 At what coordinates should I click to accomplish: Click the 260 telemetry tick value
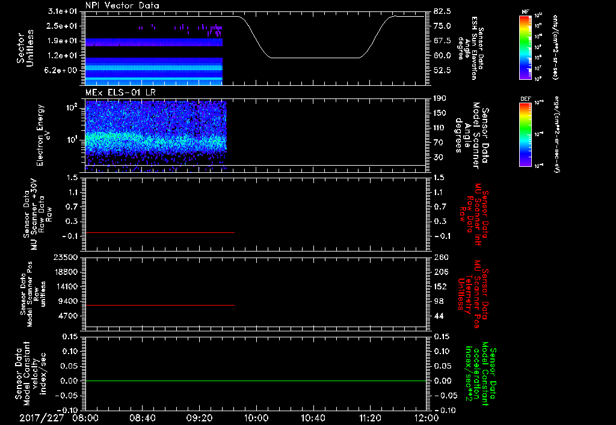(440, 257)
